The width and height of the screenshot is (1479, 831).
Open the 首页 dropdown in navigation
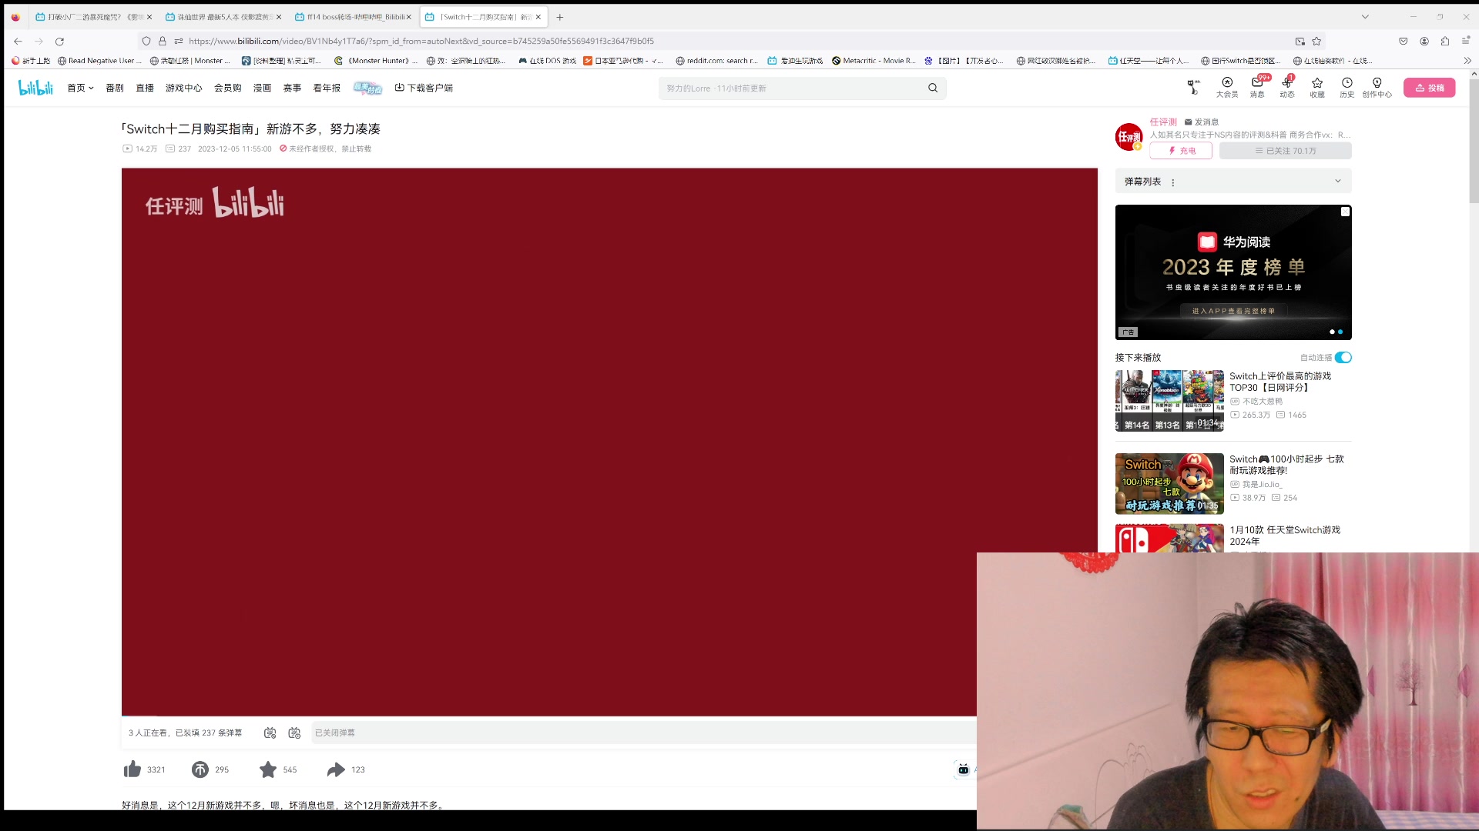pos(80,88)
